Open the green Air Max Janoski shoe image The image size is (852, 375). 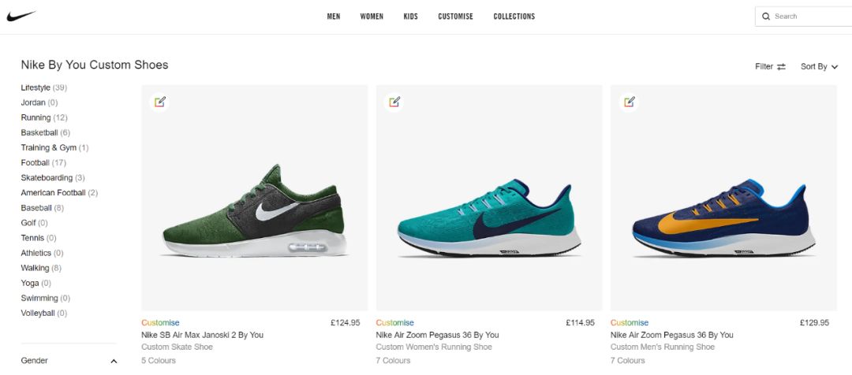pyautogui.click(x=254, y=198)
